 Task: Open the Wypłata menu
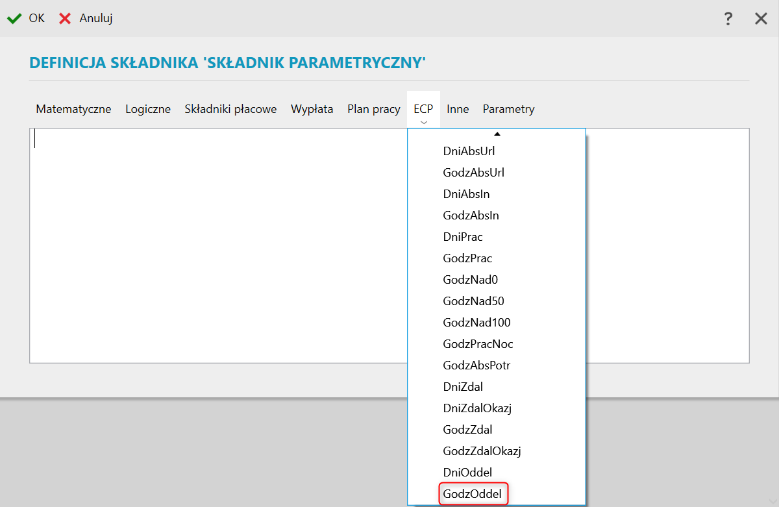point(312,109)
